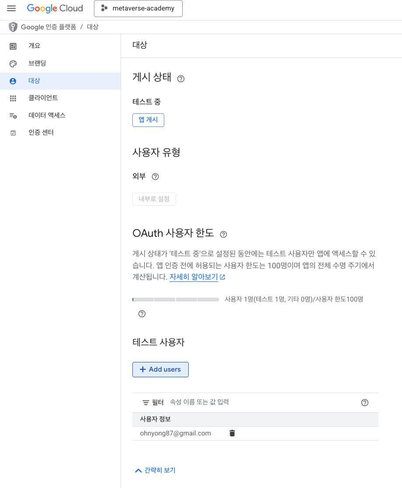Viewport: 402px width, 488px height.
Task: Click the help icon in the filter row
Action: tap(365, 403)
